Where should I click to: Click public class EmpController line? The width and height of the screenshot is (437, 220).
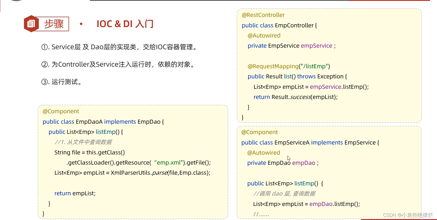(279, 26)
